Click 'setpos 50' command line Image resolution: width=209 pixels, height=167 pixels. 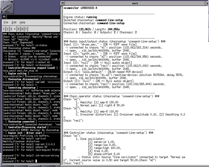pos(25,147)
